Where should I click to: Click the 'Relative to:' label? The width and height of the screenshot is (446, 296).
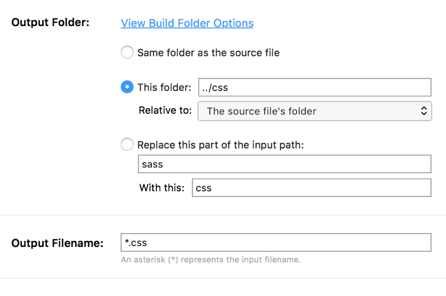click(165, 110)
